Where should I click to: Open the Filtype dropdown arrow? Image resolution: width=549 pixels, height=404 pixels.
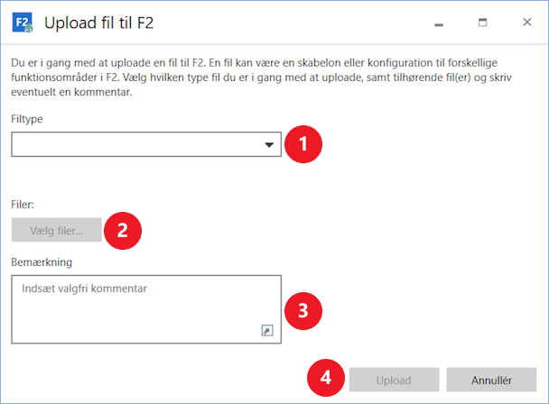(269, 145)
